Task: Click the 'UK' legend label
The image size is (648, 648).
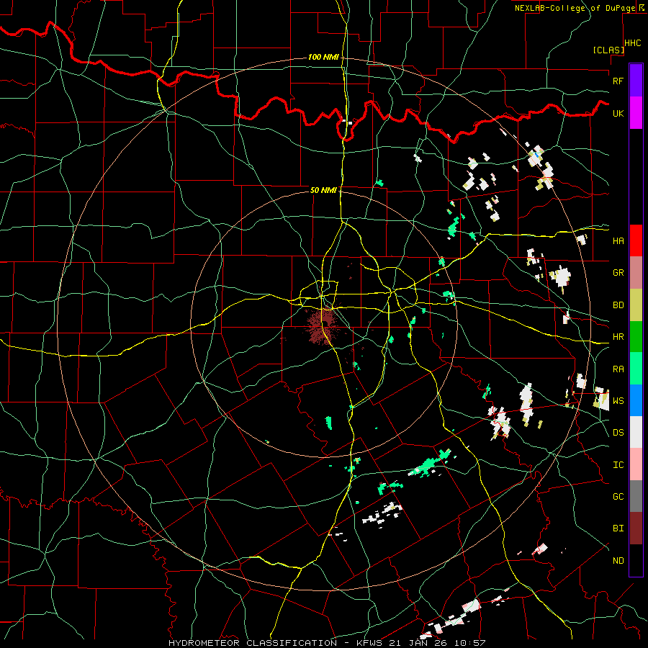Action: click(618, 113)
